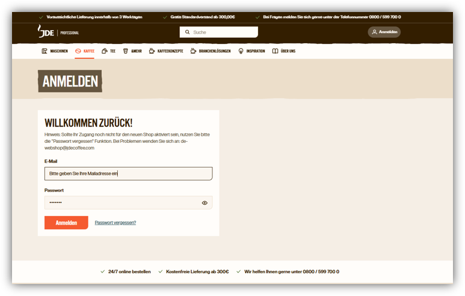Click the Über uns book icon
The width and height of the screenshot is (465, 296).
[275, 51]
